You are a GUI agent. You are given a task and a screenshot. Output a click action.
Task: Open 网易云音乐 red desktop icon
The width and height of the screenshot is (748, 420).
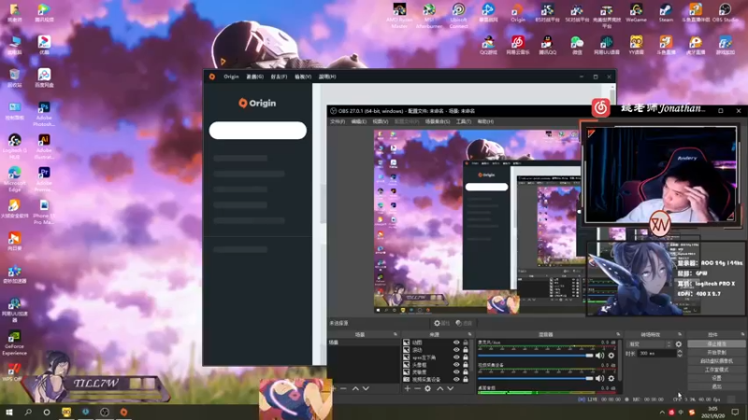point(518,45)
